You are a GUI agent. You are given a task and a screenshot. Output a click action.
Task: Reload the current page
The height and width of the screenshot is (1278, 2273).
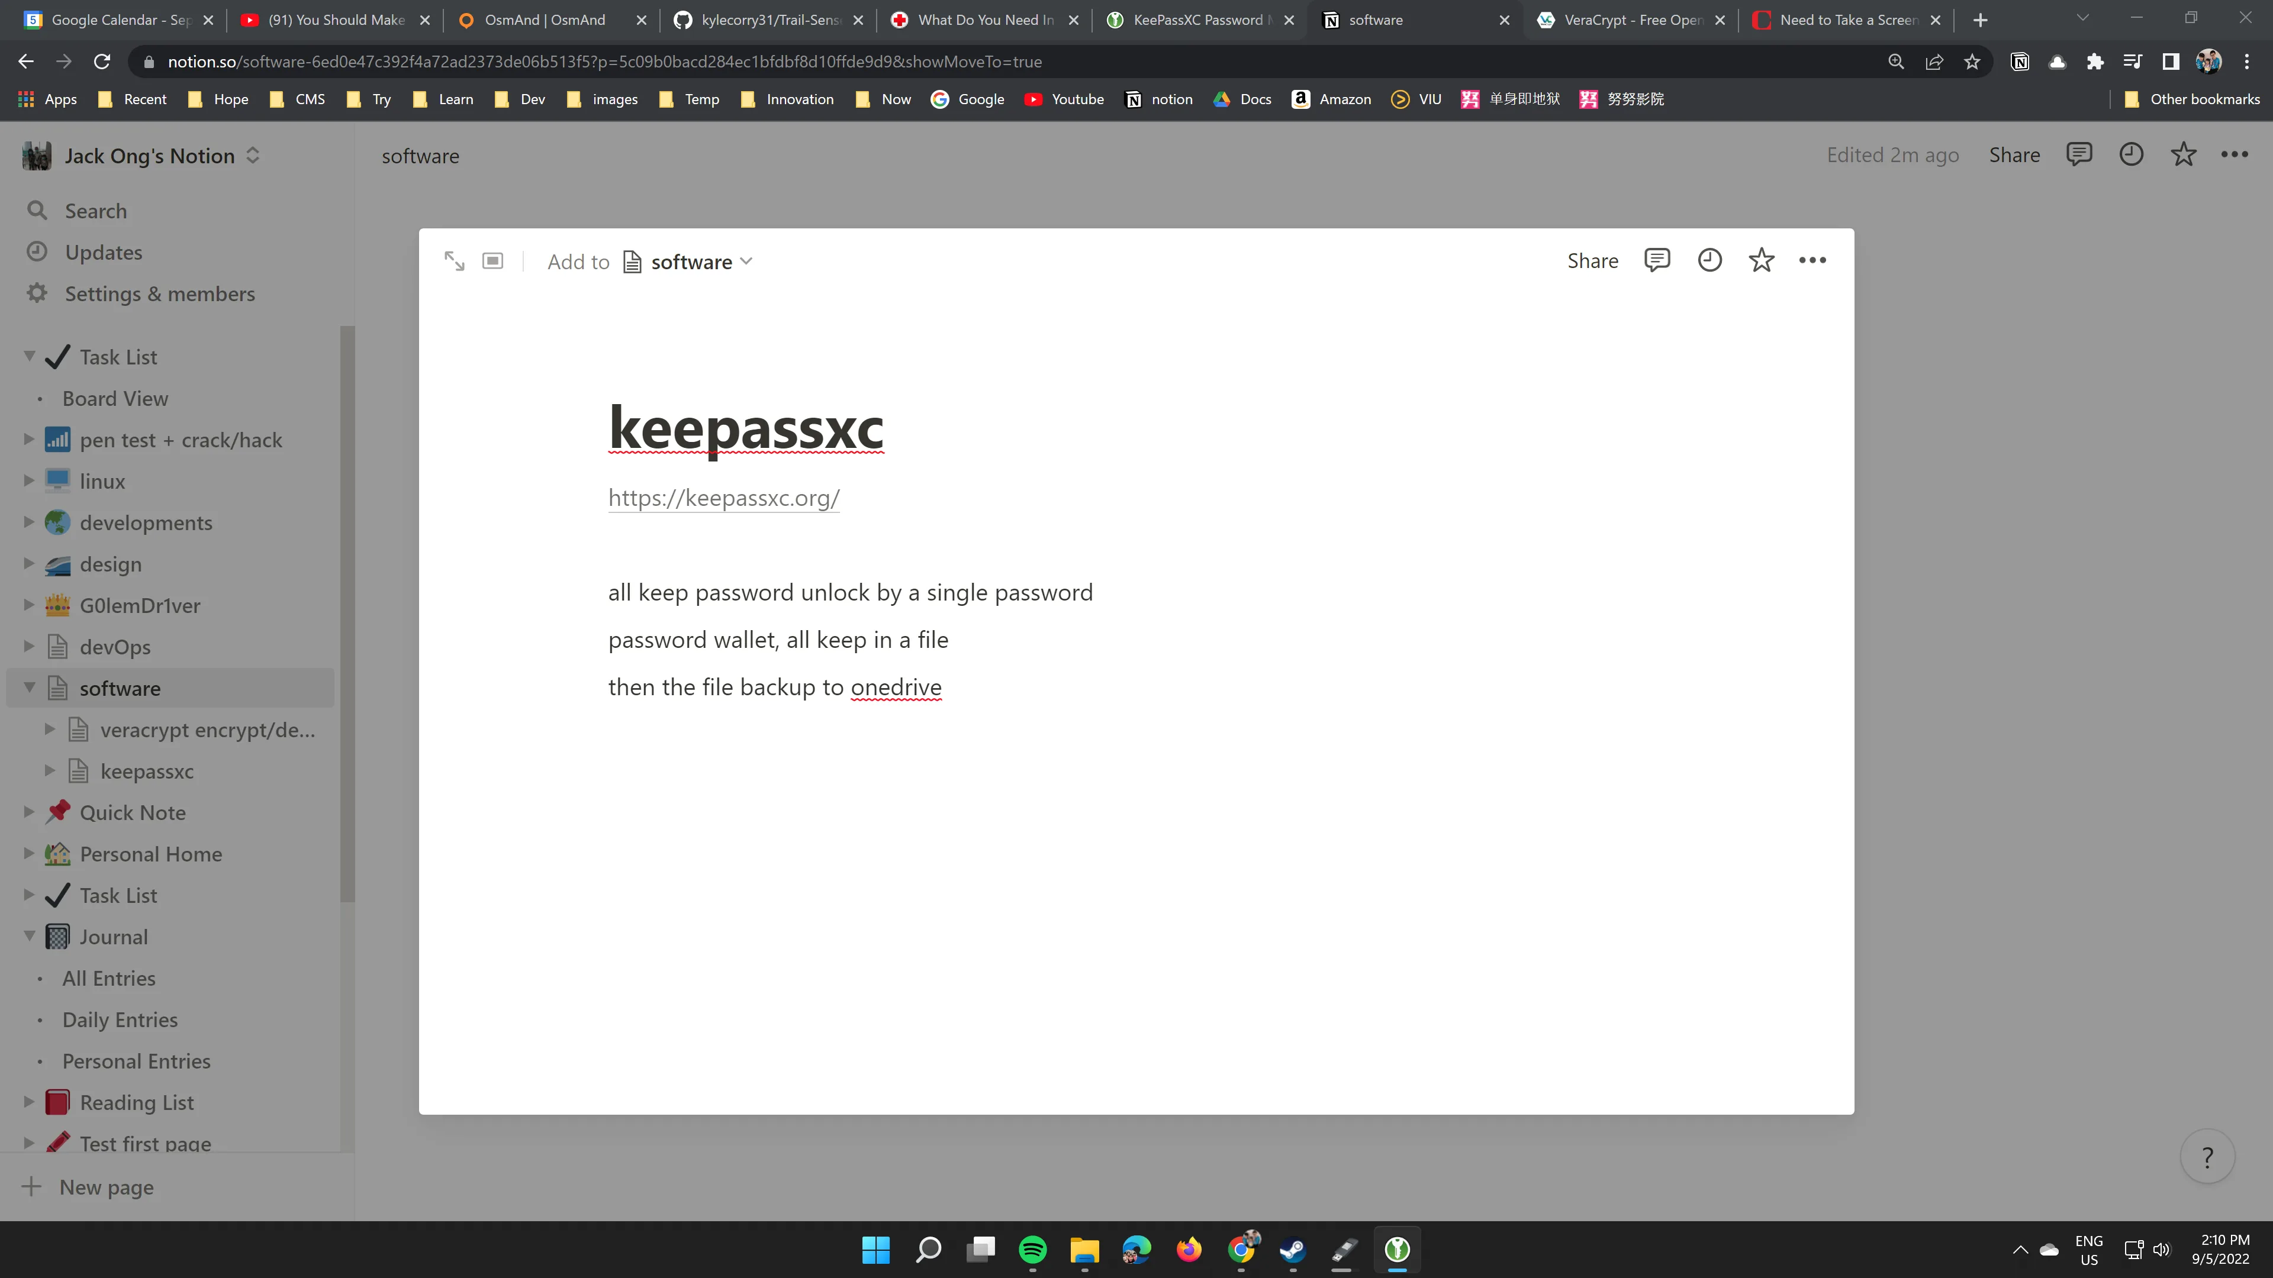(102, 62)
